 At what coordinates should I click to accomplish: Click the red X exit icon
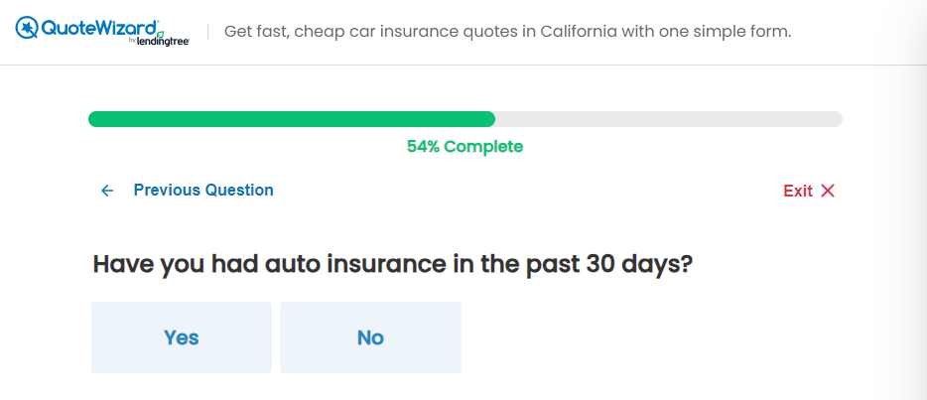coord(828,191)
